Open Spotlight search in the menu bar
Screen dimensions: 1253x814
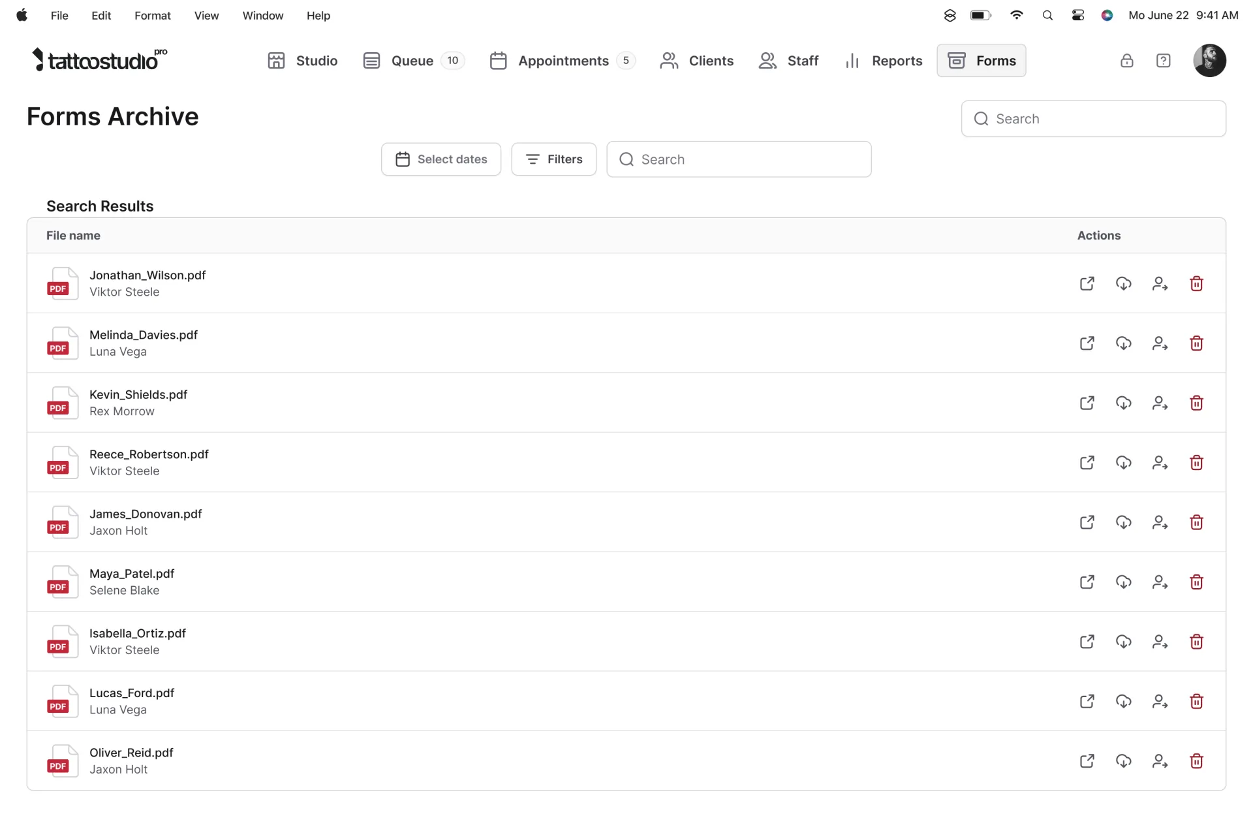(x=1047, y=16)
